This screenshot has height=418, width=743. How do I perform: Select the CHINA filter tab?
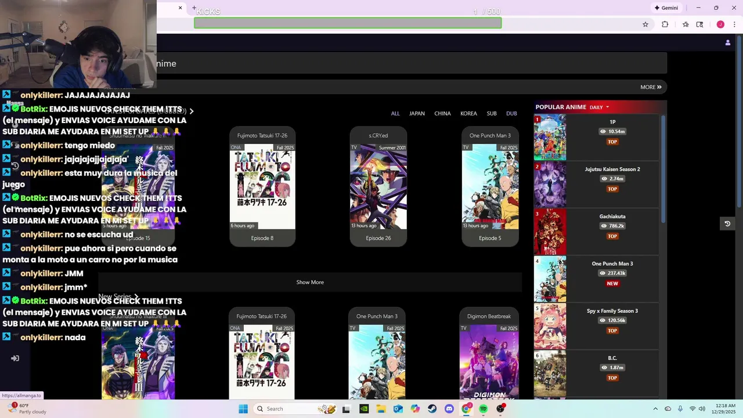[x=442, y=113]
